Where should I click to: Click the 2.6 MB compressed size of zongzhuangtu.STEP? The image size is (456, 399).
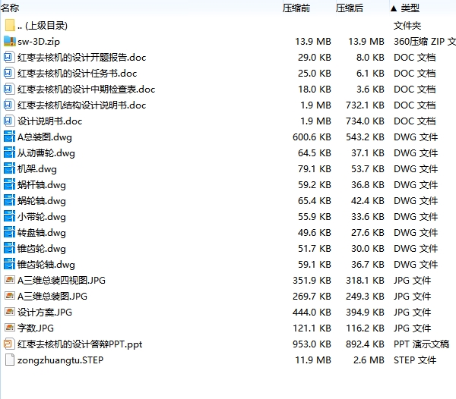369,360
